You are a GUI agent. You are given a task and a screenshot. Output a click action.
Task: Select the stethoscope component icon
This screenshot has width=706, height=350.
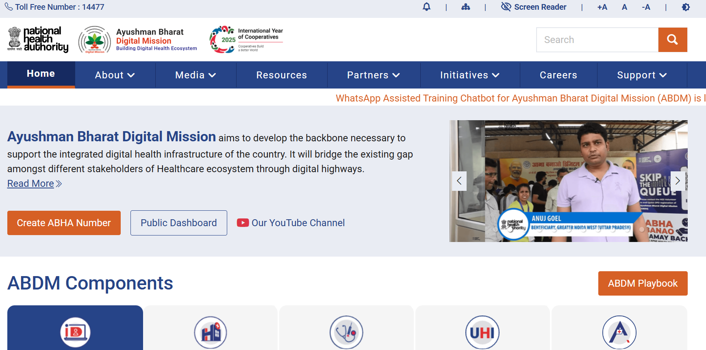tap(346, 332)
